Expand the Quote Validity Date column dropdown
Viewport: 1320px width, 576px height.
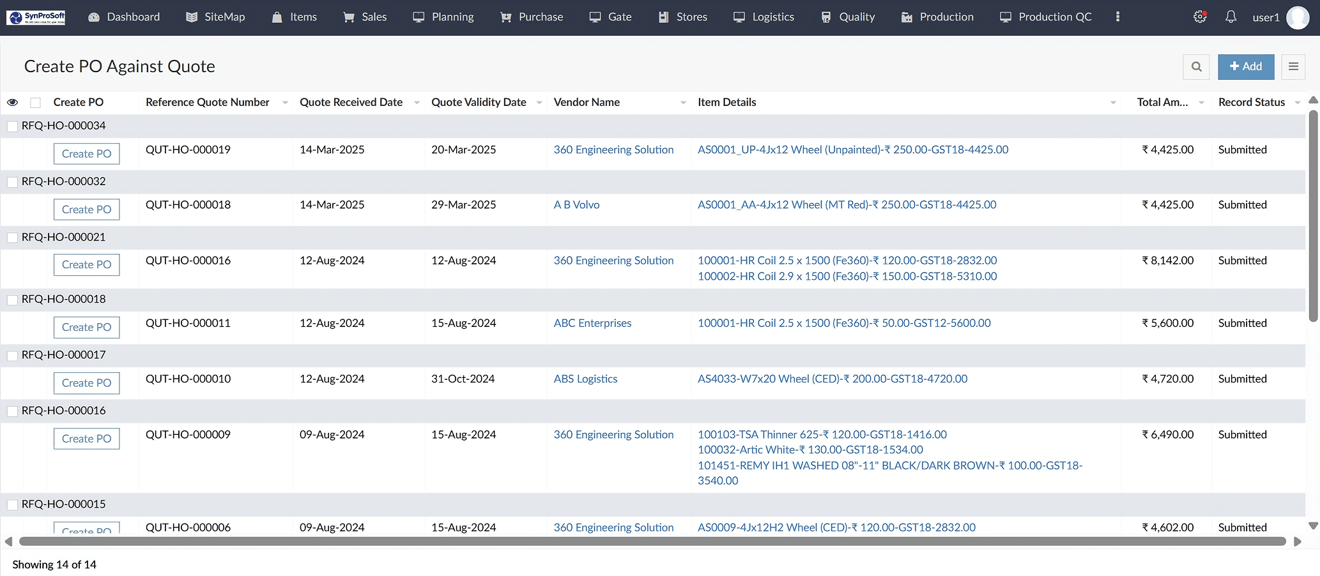coord(539,102)
